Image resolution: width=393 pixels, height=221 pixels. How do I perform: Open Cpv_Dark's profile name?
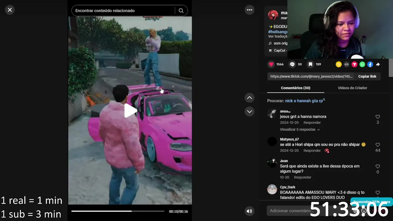point(288,187)
